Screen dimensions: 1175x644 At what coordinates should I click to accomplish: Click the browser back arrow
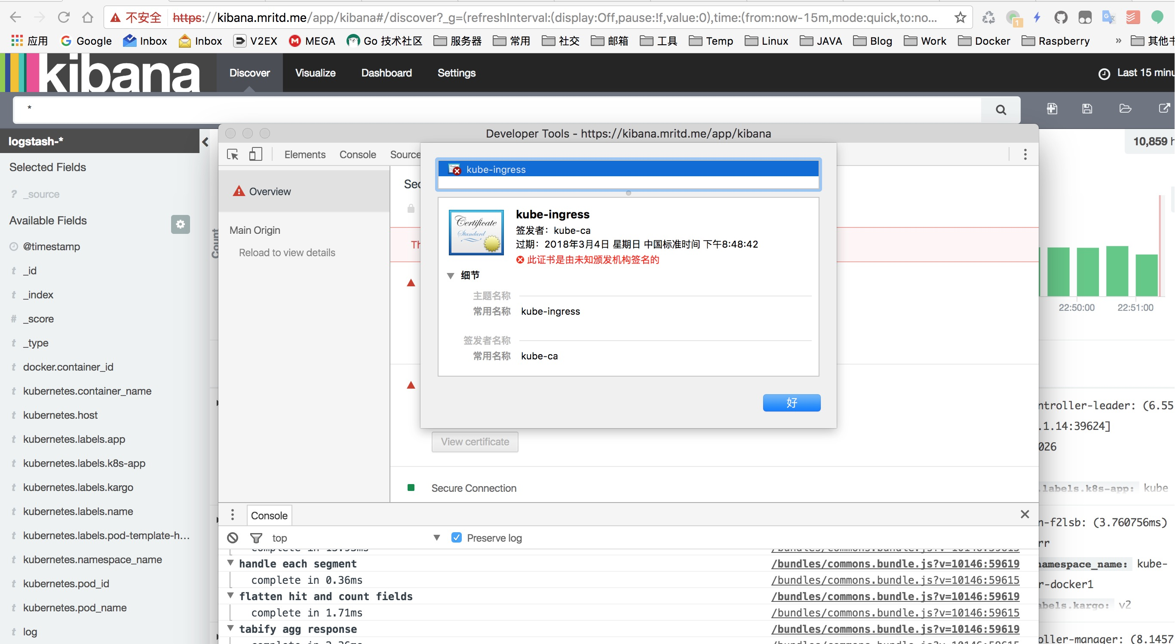click(15, 17)
